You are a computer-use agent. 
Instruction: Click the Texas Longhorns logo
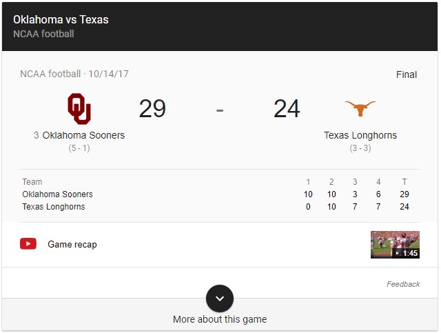pyautogui.click(x=360, y=108)
